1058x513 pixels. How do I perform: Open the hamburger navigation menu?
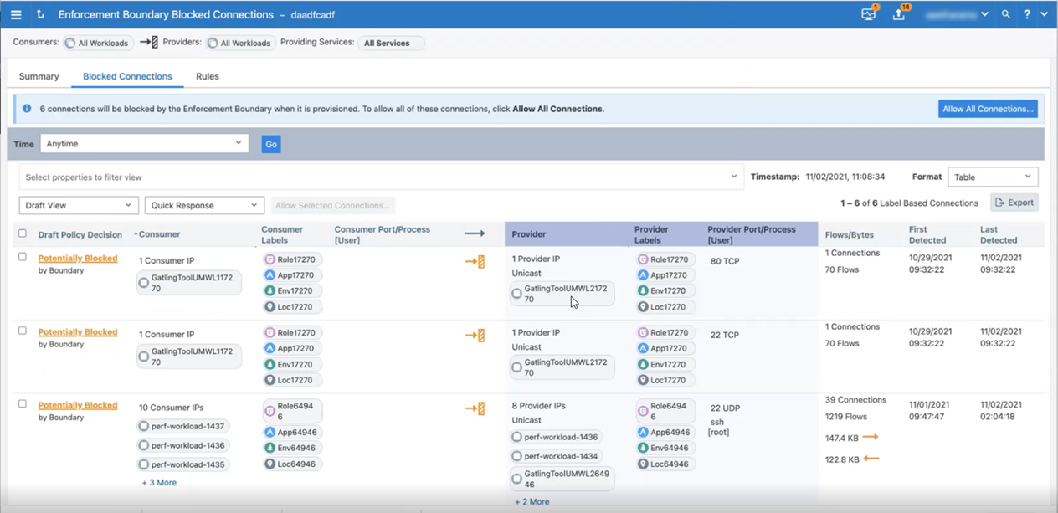(16, 14)
